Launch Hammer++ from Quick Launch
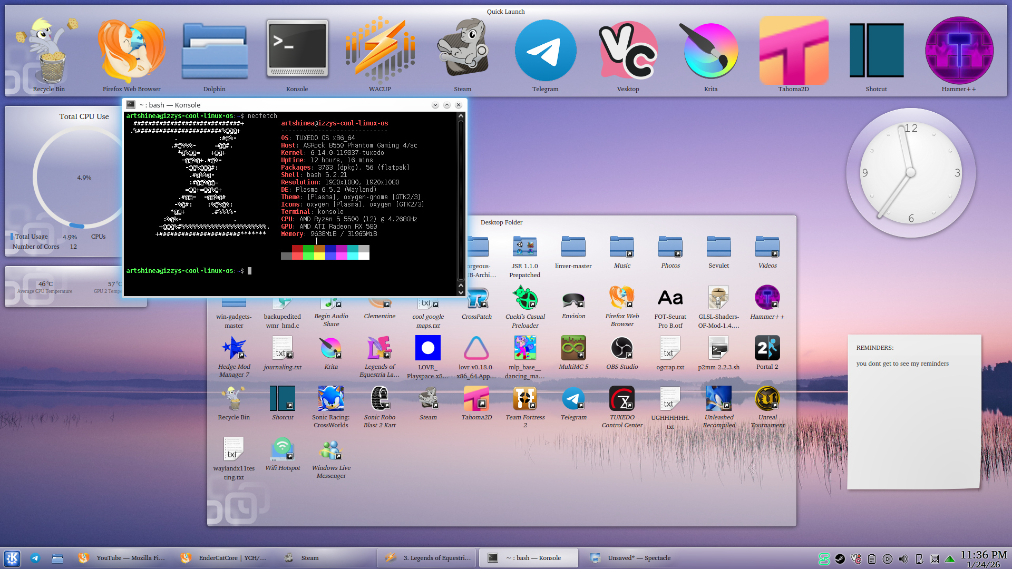Viewport: 1012px width, 569px height. point(959,51)
